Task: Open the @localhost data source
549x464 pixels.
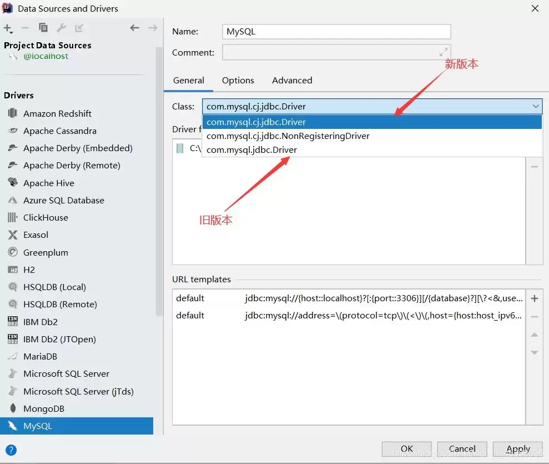Action: click(46, 56)
